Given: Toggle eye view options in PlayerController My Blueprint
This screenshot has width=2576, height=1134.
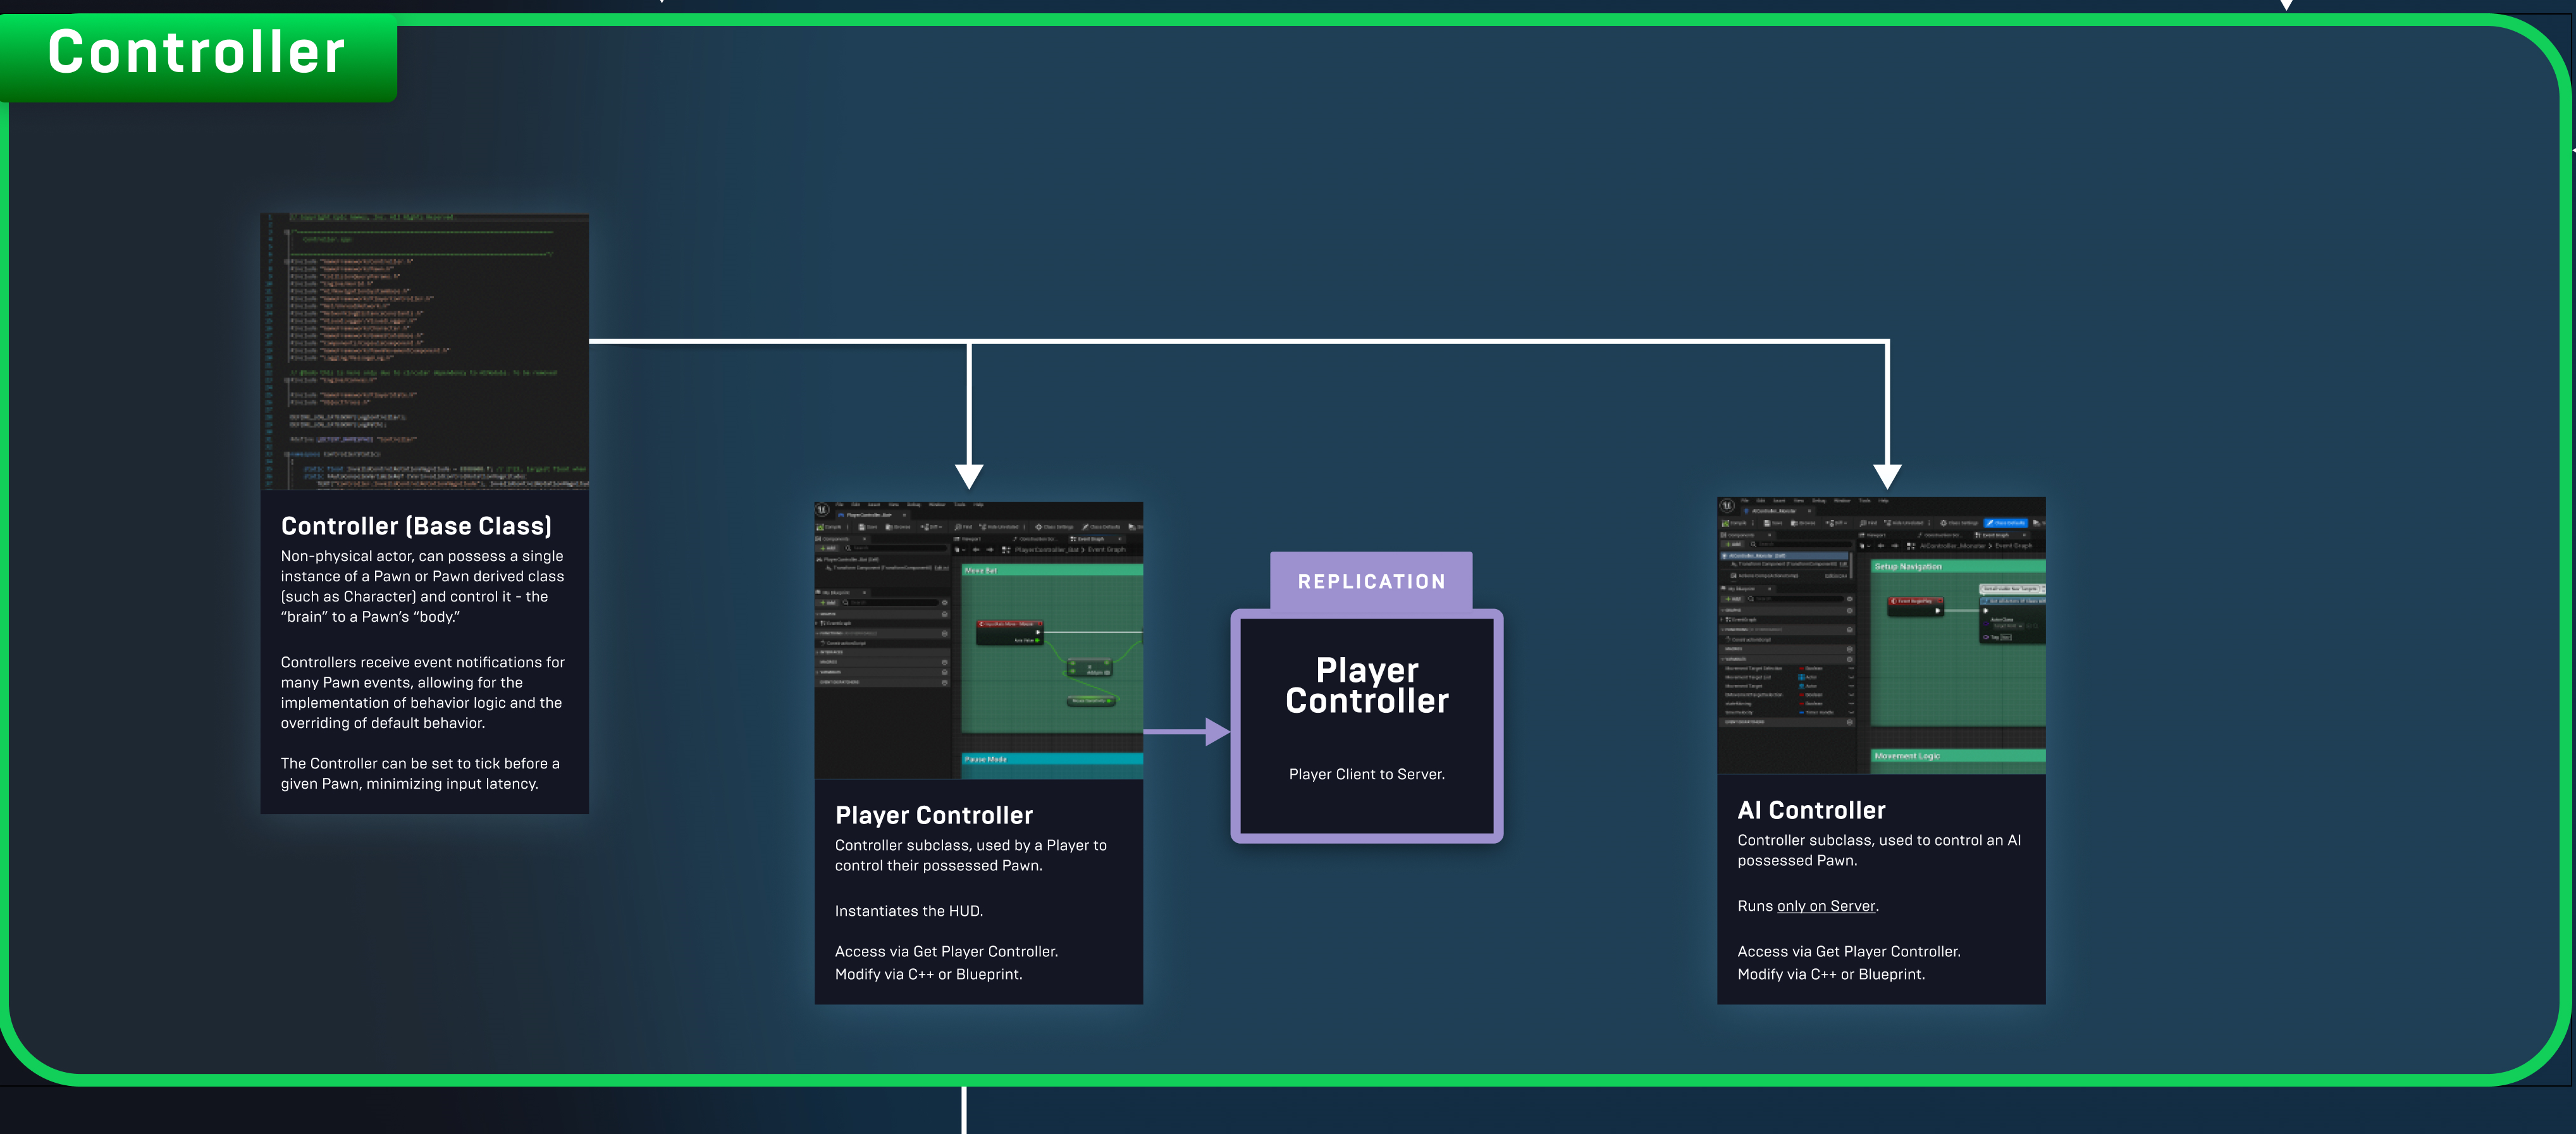Looking at the screenshot, I should click(x=945, y=603).
